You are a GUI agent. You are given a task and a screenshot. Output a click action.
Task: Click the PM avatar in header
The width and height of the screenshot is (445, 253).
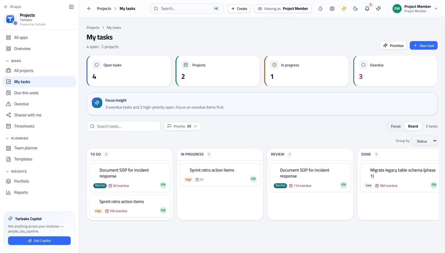(x=397, y=9)
